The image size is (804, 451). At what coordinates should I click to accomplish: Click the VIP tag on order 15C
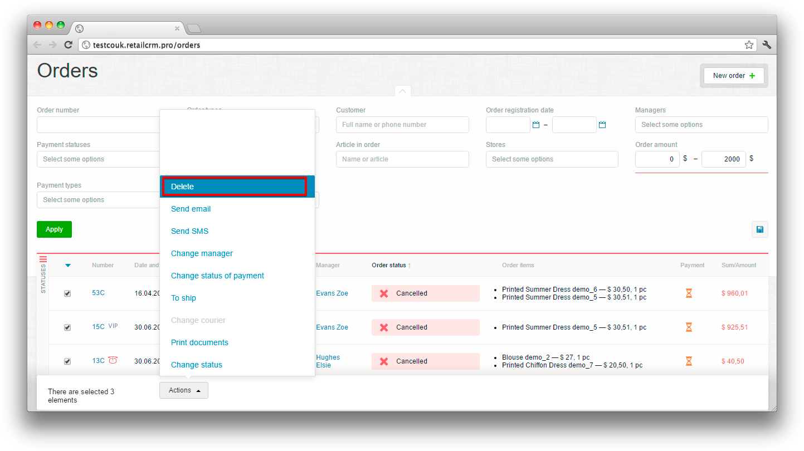[x=113, y=326]
